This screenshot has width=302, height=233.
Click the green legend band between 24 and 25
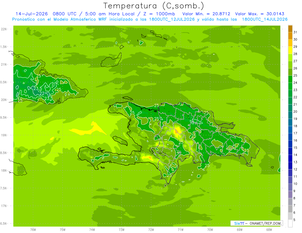pos(290,79)
